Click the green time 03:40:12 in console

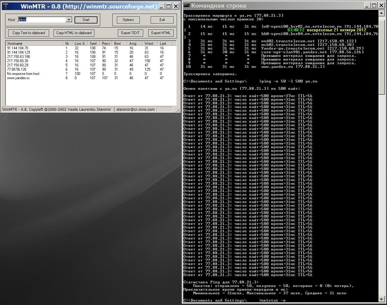point(296,30)
